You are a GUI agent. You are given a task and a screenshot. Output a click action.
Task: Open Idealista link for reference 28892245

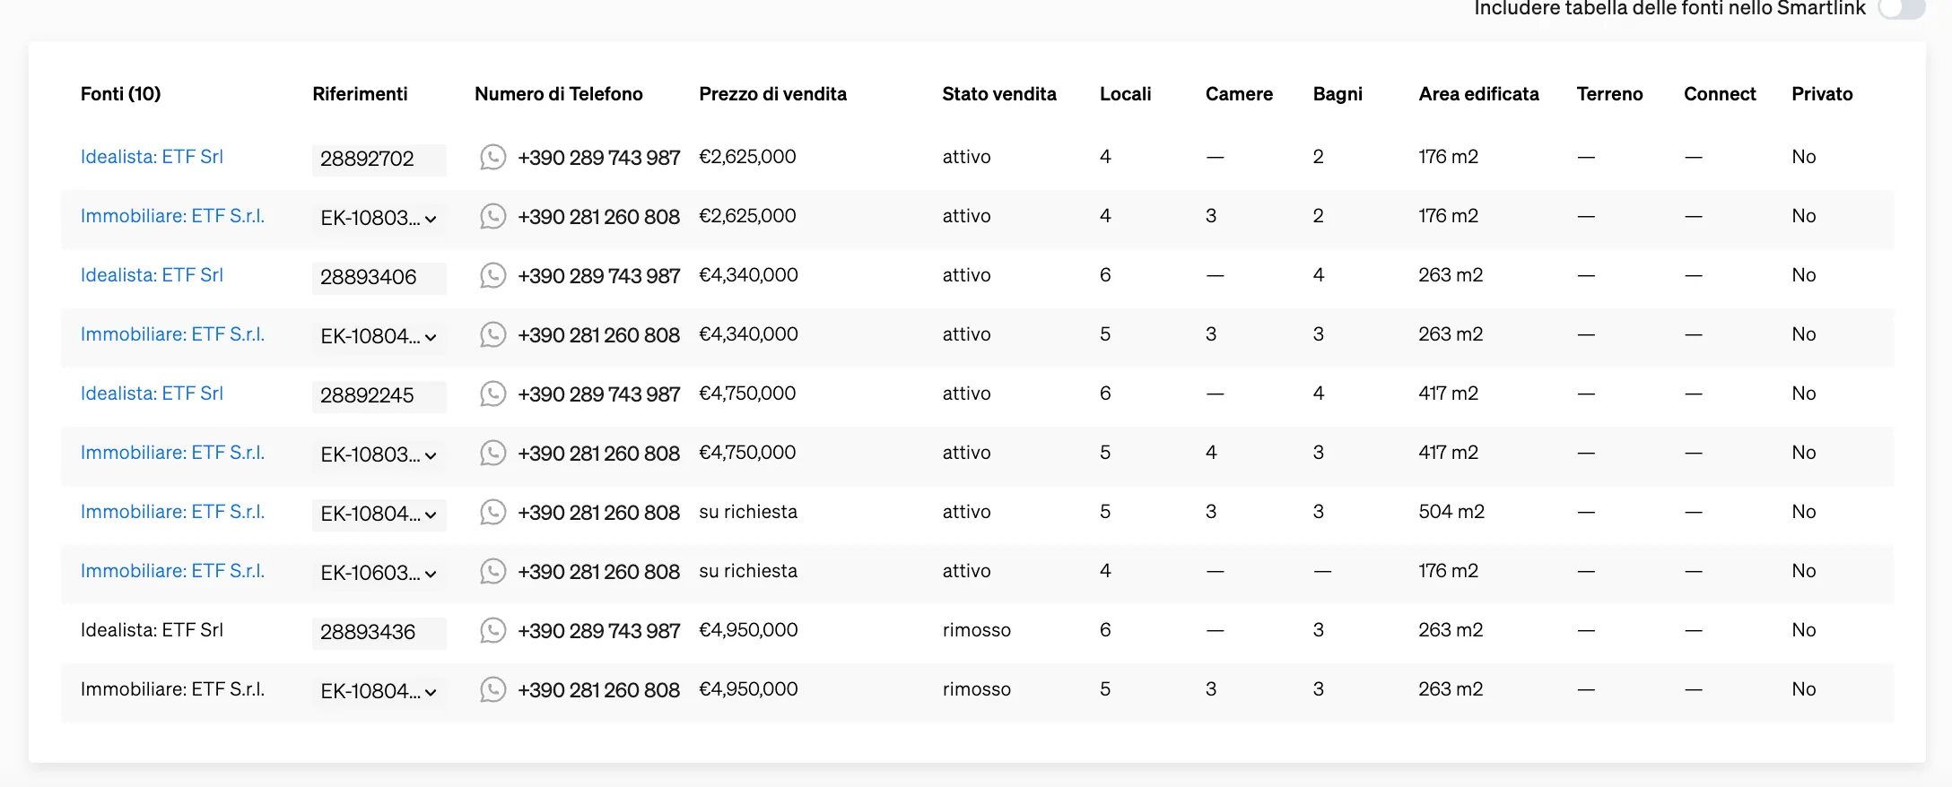click(x=152, y=393)
